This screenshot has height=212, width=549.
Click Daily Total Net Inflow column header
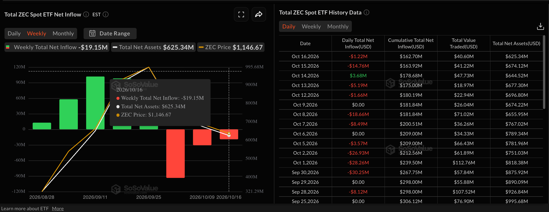pyautogui.click(x=358, y=43)
